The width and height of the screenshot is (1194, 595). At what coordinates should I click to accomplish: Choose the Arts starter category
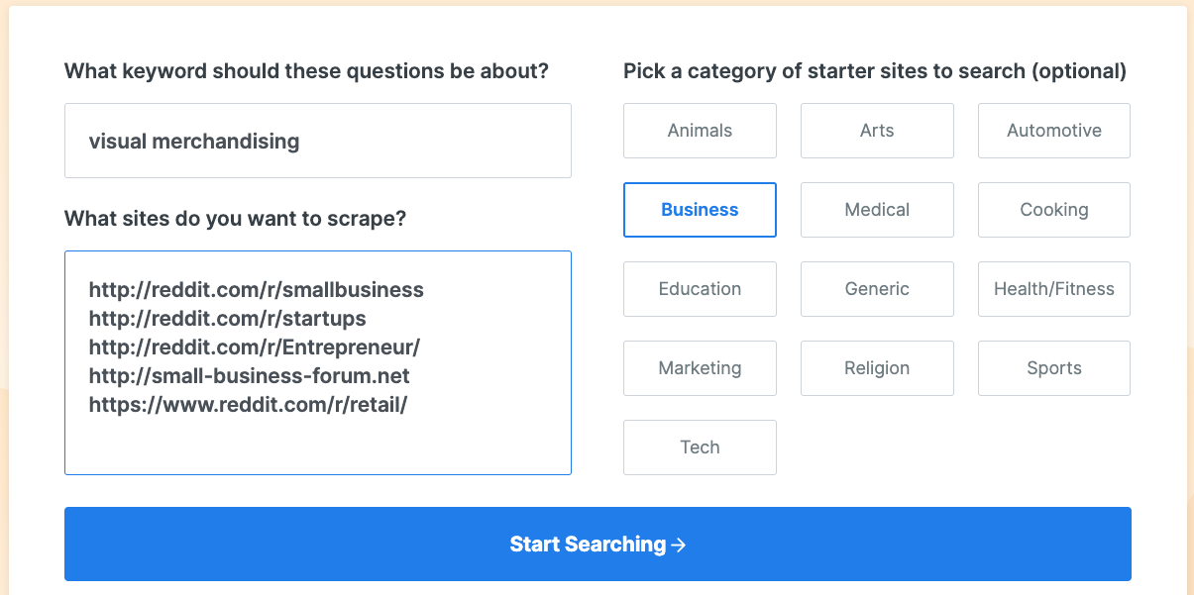point(877,131)
